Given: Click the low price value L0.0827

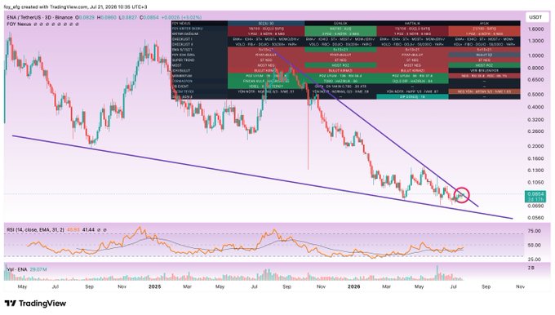Looking at the screenshot, I should point(128,17).
